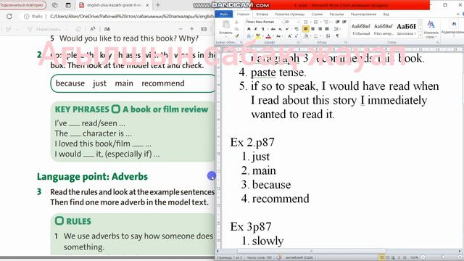Apply strikethrough formatting in Word
The width and height of the screenshot is (464, 261).
tap(273, 29)
